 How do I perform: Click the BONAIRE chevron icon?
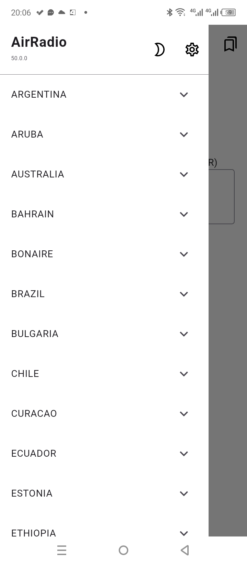[x=184, y=254]
